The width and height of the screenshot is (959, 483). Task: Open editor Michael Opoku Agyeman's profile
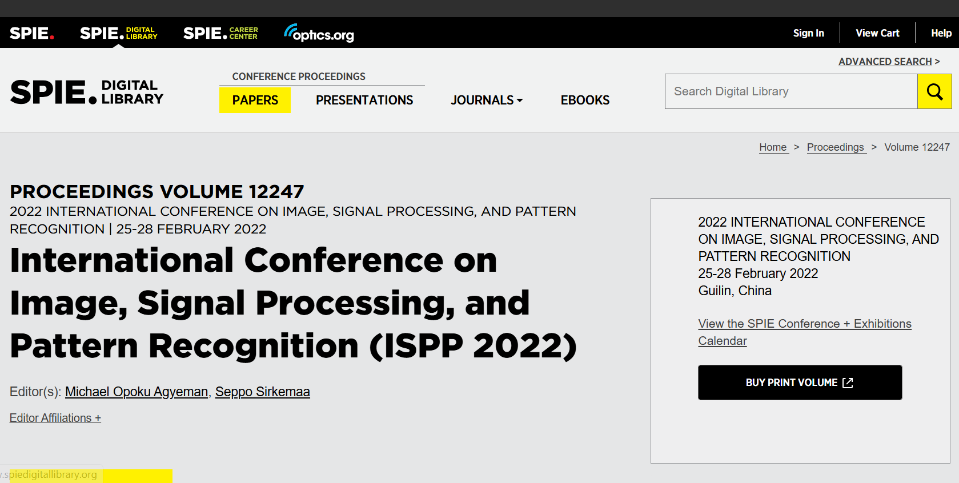coord(137,392)
